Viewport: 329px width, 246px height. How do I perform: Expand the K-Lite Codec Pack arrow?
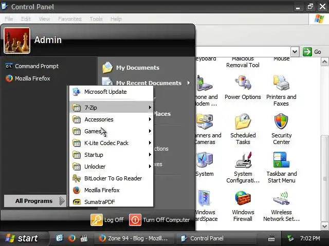pos(150,143)
